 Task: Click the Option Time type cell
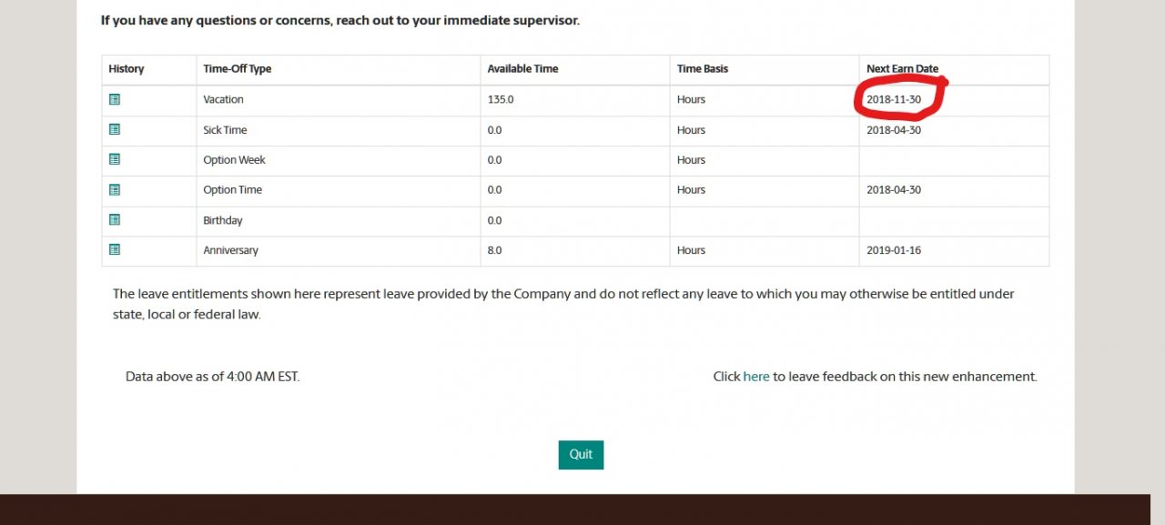[232, 190]
